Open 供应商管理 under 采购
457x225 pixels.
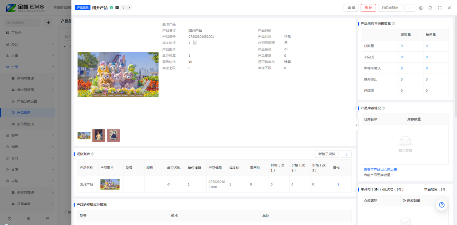[x=27, y=193]
